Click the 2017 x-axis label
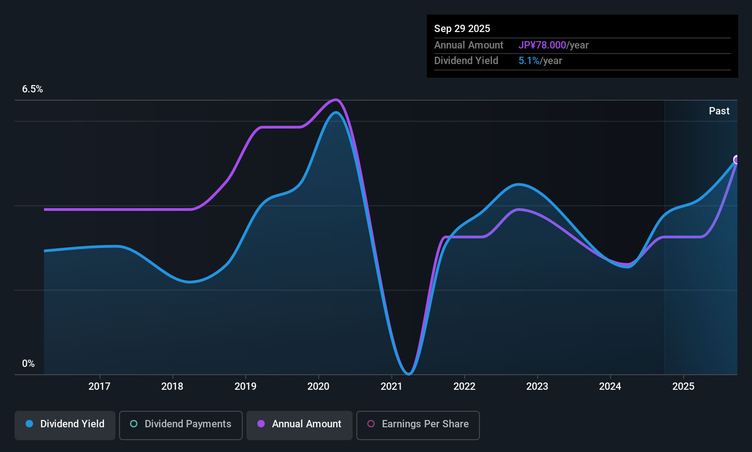The image size is (752, 452). pyautogui.click(x=99, y=387)
